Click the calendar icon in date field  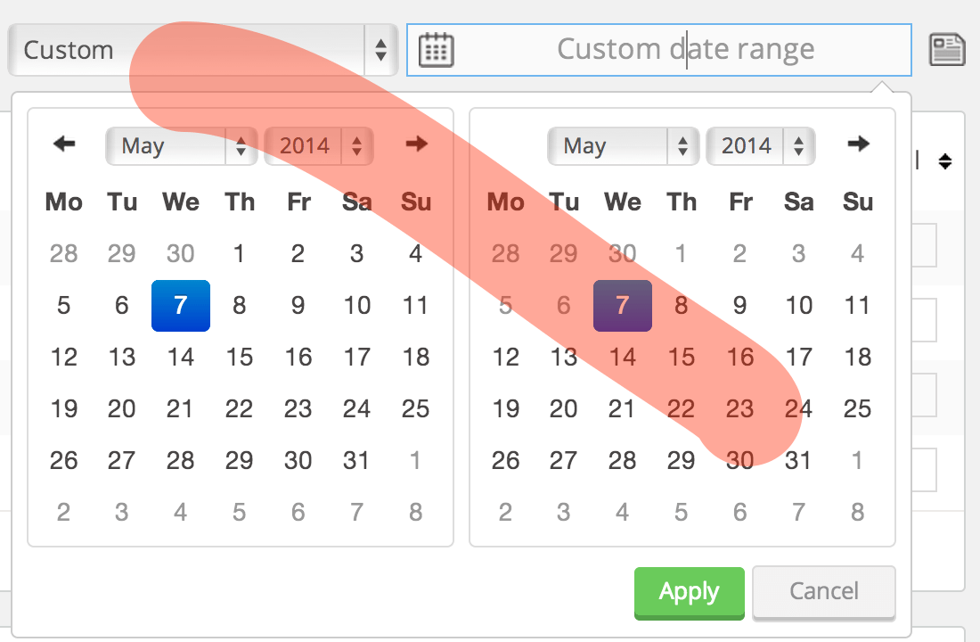[x=437, y=49]
